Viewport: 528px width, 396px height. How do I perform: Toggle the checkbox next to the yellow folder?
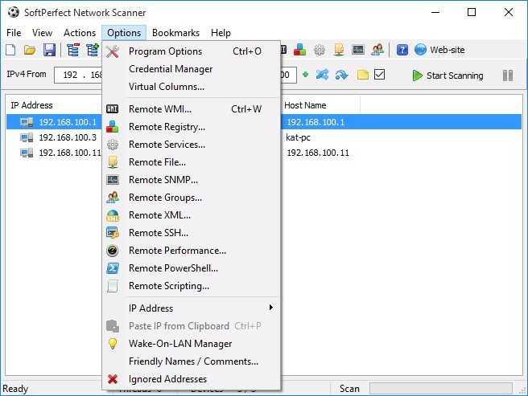pyautogui.click(x=380, y=74)
